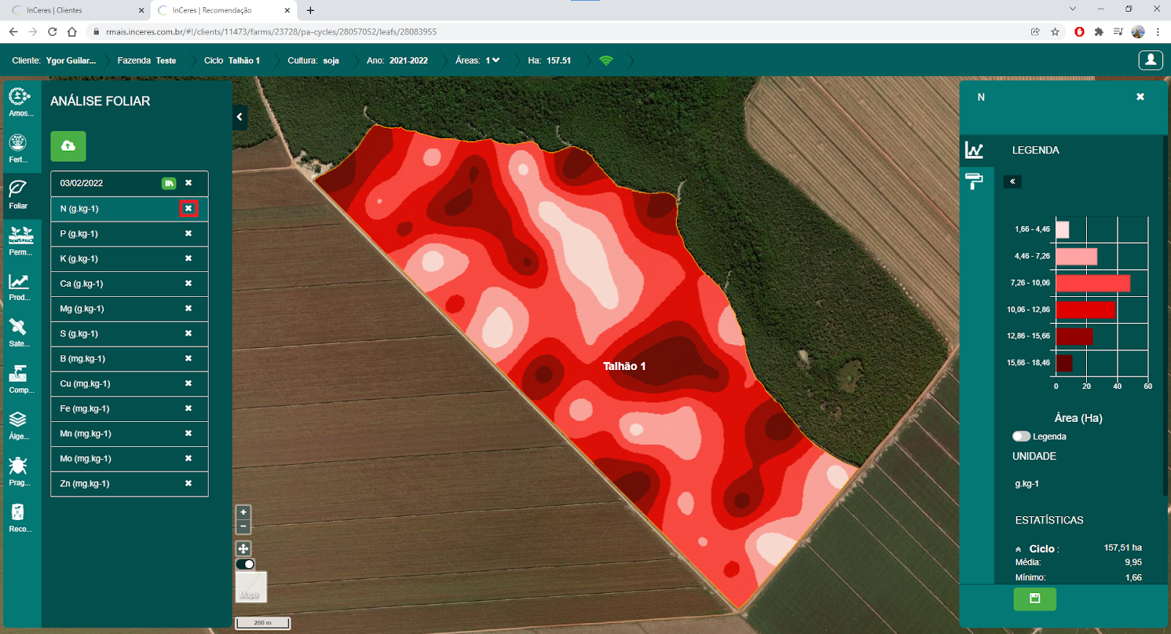The height and width of the screenshot is (634, 1171).
Task: Open the Comp... sidebar icon
Action: (20, 379)
